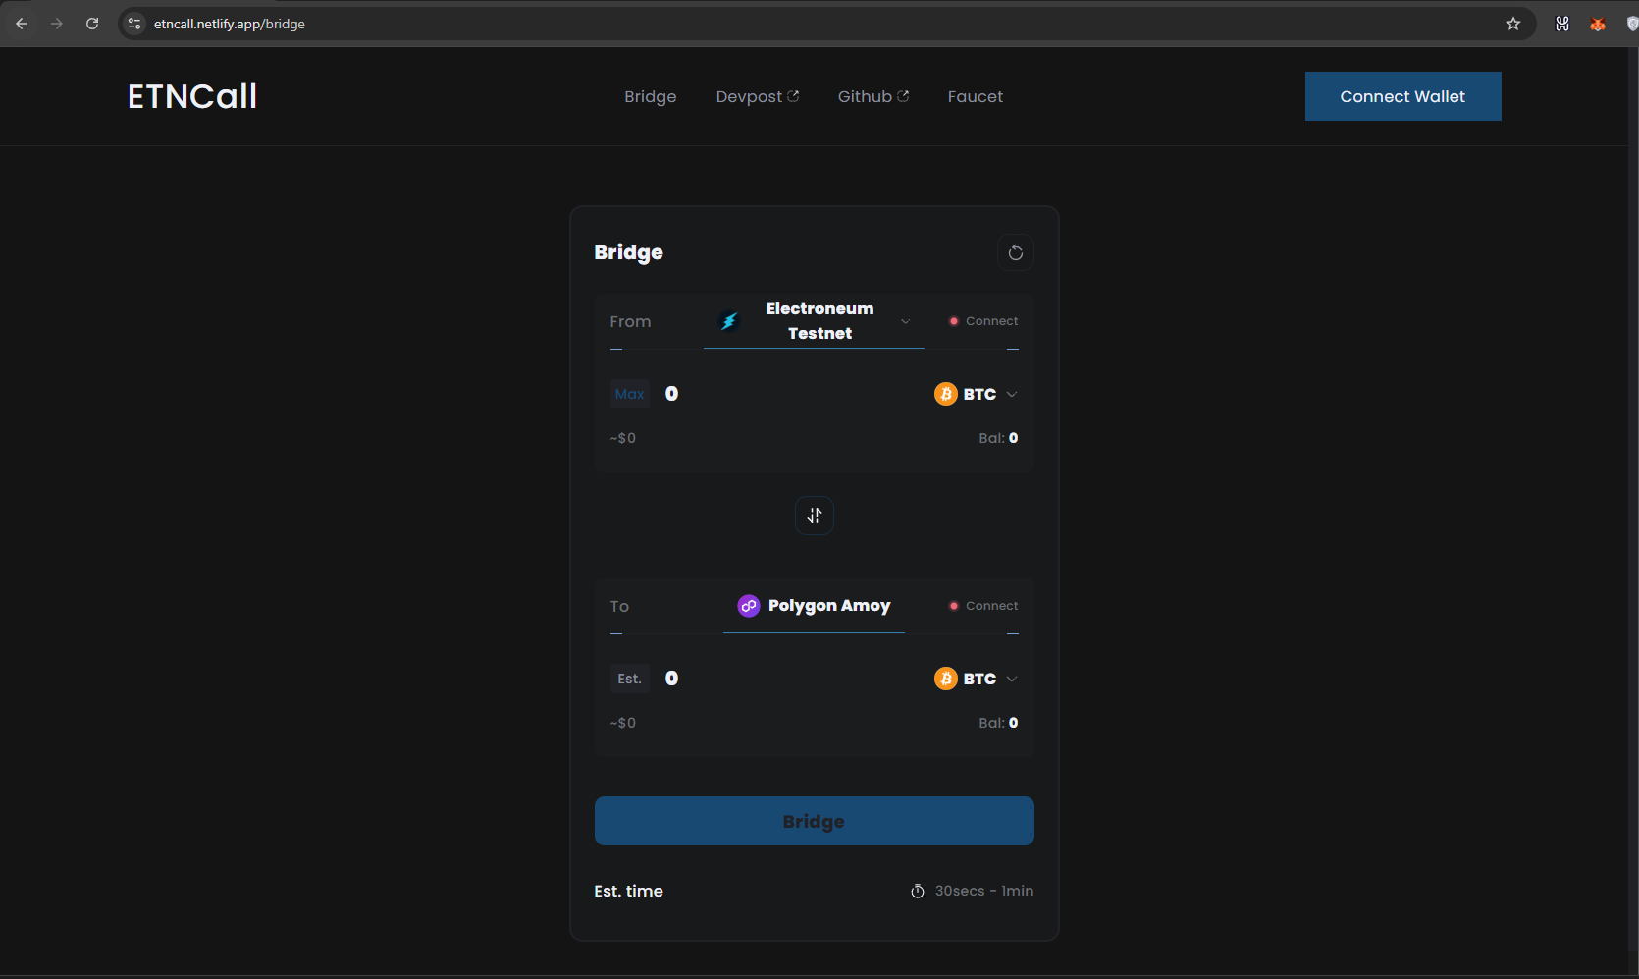Click Connect in the To row
This screenshot has width=1639, height=979.
[x=983, y=606]
